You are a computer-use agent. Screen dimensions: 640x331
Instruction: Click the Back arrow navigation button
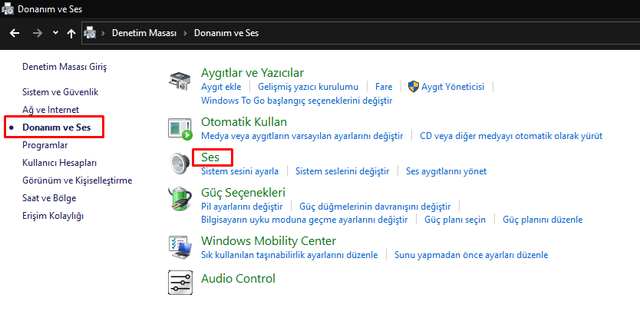point(15,33)
